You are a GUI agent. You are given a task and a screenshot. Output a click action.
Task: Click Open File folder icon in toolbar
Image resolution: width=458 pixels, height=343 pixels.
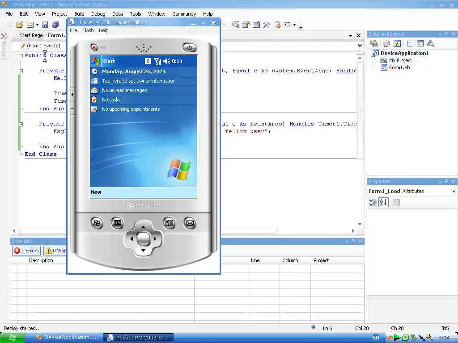coord(20,25)
